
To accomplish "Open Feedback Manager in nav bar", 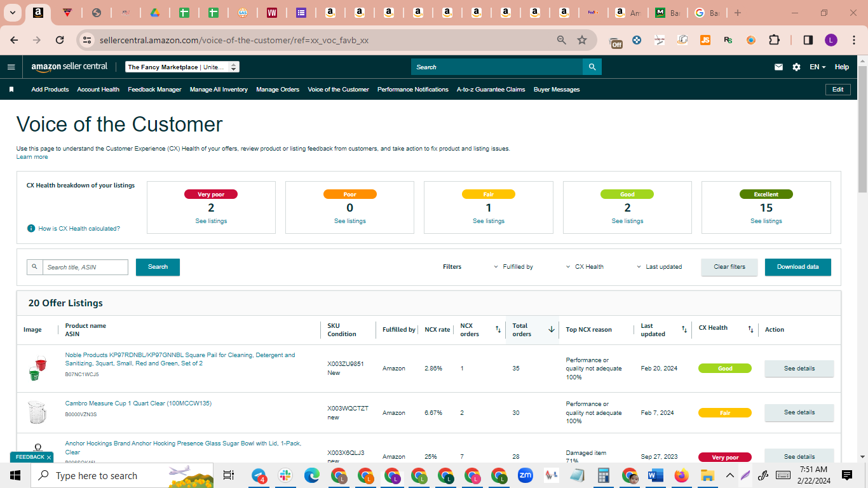I will click(154, 90).
